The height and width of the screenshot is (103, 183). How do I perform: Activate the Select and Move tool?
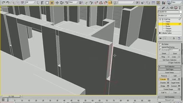57,3
